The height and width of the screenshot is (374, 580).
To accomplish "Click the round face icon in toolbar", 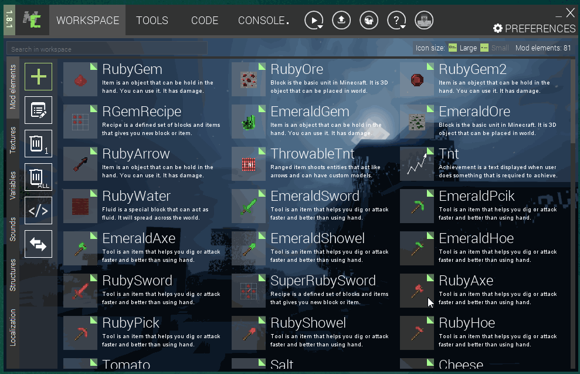I will (x=369, y=20).
